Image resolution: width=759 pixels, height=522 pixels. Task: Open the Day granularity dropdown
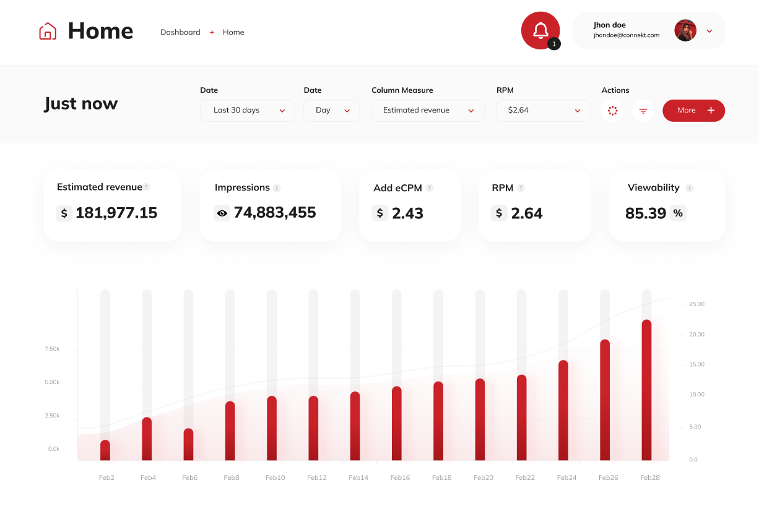pos(331,110)
